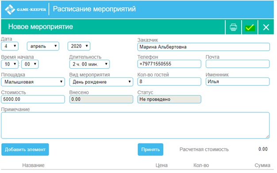
Task: Click the Стоимость field showing 5000.00
Action: coord(33,99)
